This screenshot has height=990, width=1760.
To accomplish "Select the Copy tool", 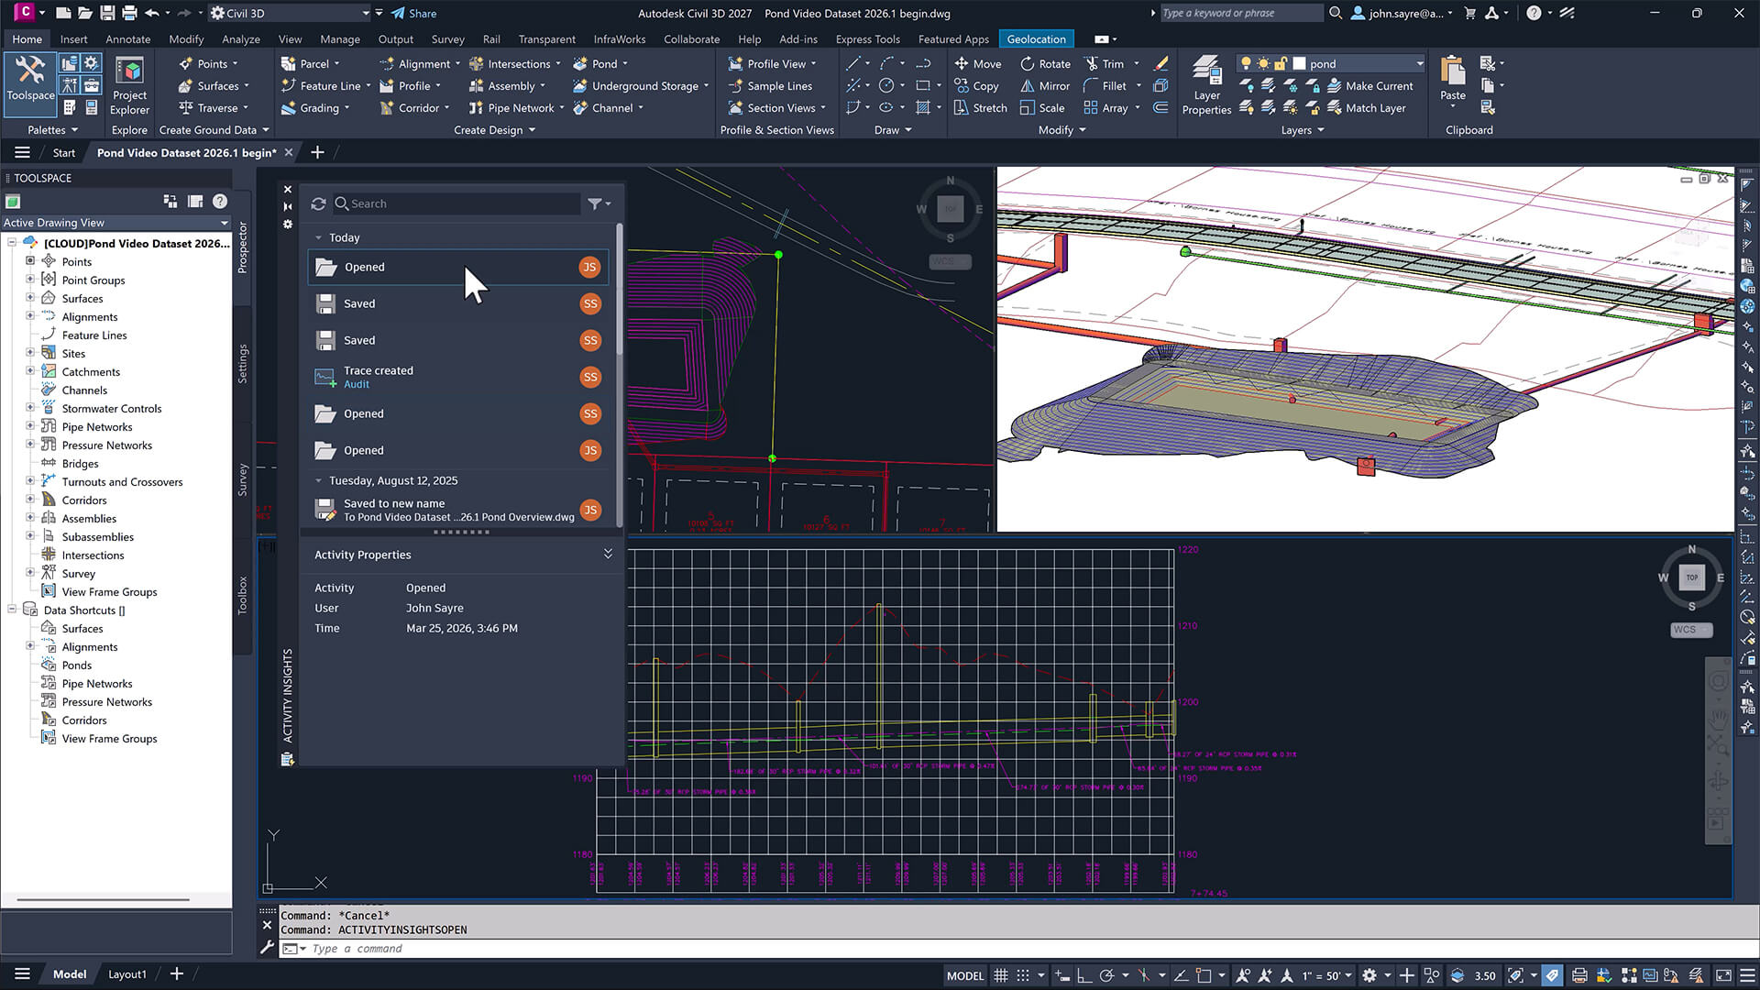I will coord(976,85).
